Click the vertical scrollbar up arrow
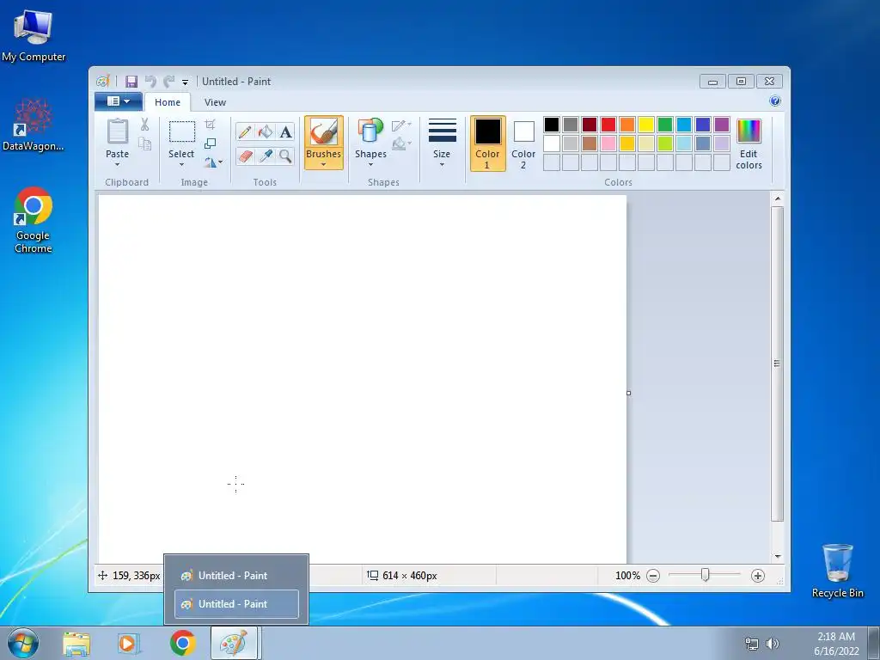 click(778, 199)
